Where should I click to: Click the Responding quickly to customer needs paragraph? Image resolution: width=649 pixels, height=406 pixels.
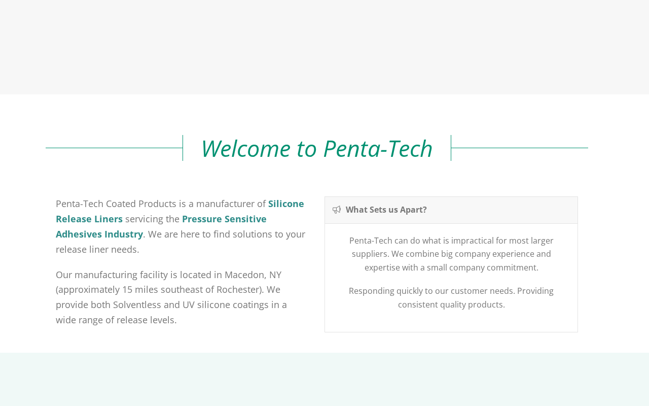coord(451,298)
